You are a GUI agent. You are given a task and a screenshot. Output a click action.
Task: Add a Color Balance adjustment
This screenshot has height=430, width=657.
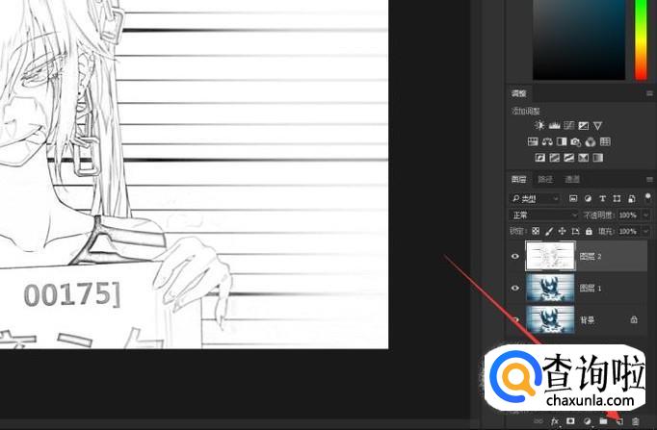click(547, 141)
